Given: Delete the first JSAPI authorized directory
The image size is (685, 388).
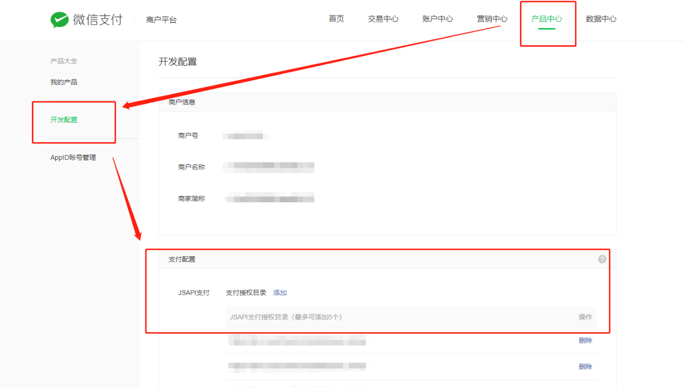Looking at the screenshot, I should (585, 341).
